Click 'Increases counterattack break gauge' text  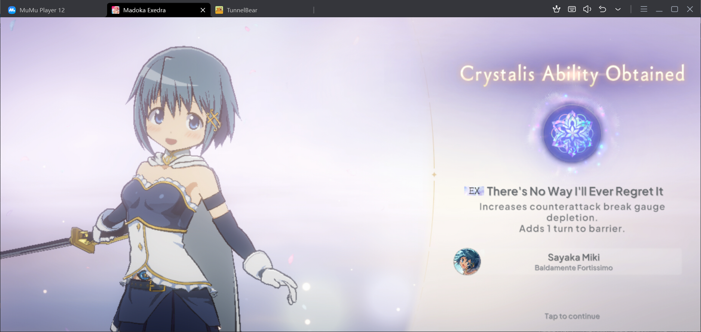[572, 207]
